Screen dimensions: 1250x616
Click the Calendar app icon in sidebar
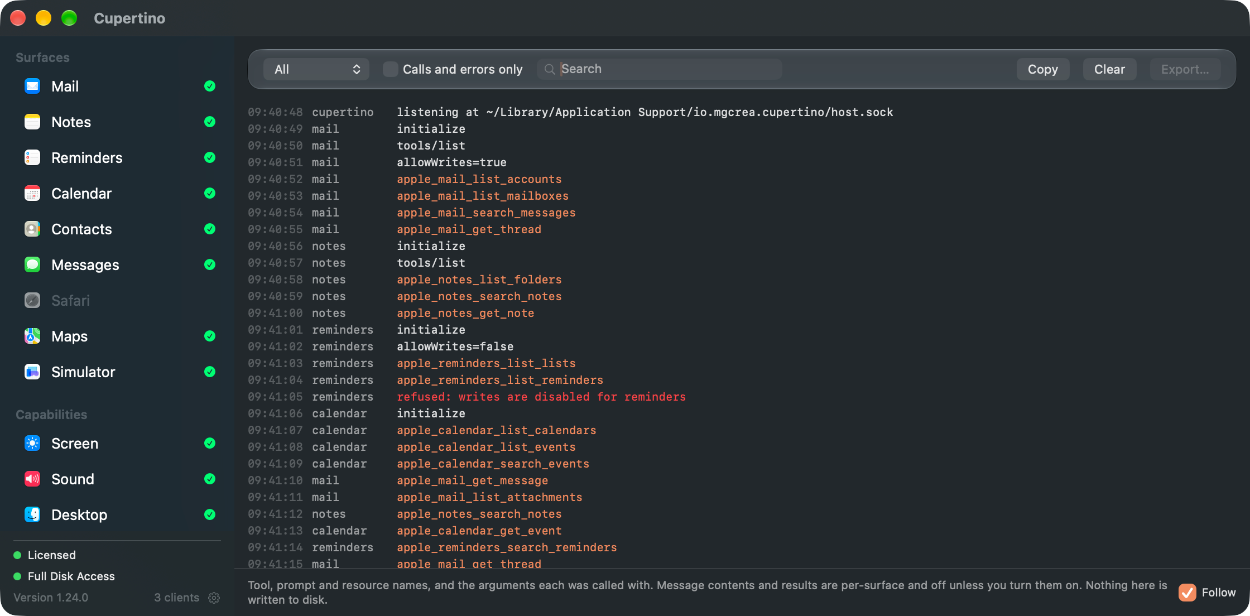32,193
